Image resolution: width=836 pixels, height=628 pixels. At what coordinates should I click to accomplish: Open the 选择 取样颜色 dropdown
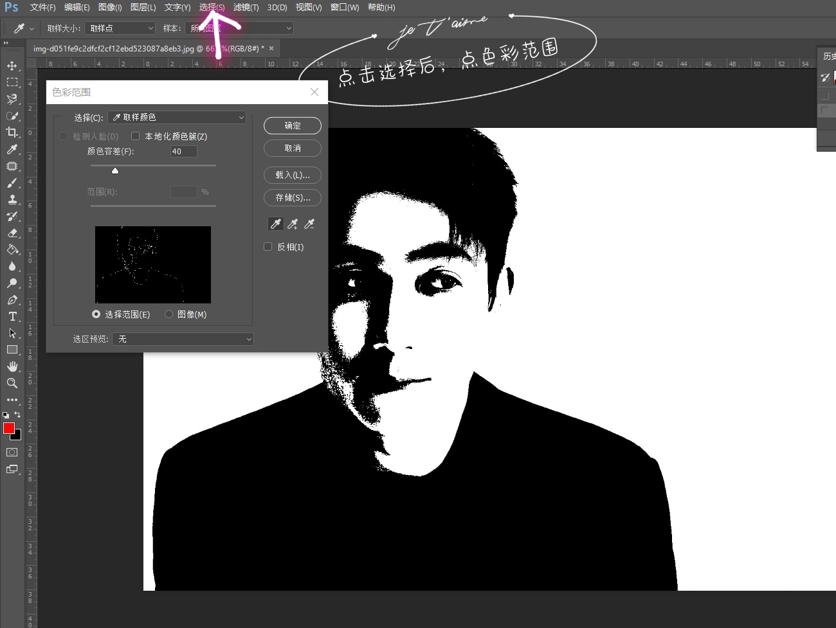(177, 118)
